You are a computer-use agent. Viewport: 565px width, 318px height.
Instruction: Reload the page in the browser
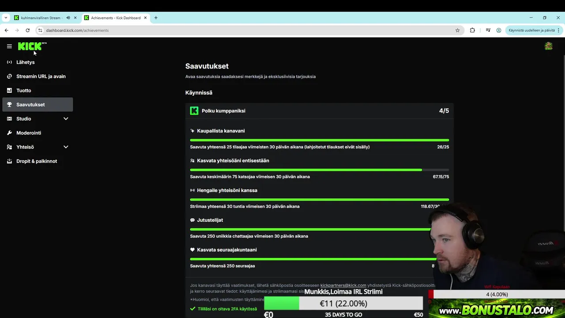coord(27,30)
